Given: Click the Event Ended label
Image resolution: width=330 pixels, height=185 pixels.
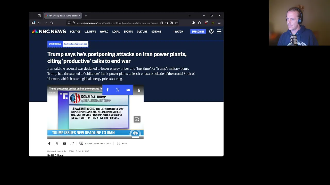Looking at the screenshot, I should coord(55,44).
